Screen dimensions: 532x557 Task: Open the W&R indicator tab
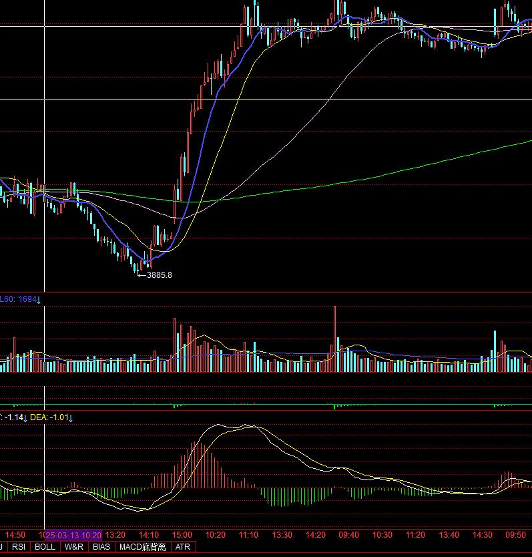(x=74, y=547)
